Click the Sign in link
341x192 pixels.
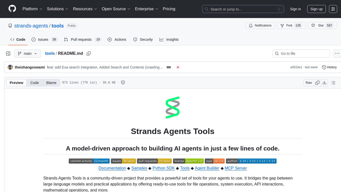pos(295,9)
